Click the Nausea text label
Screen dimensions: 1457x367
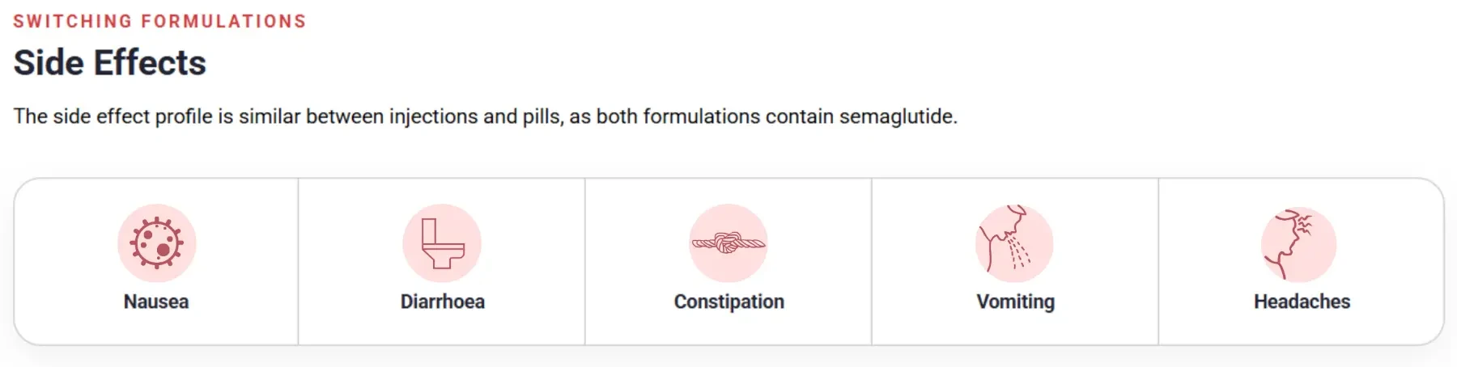click(156, 302)
